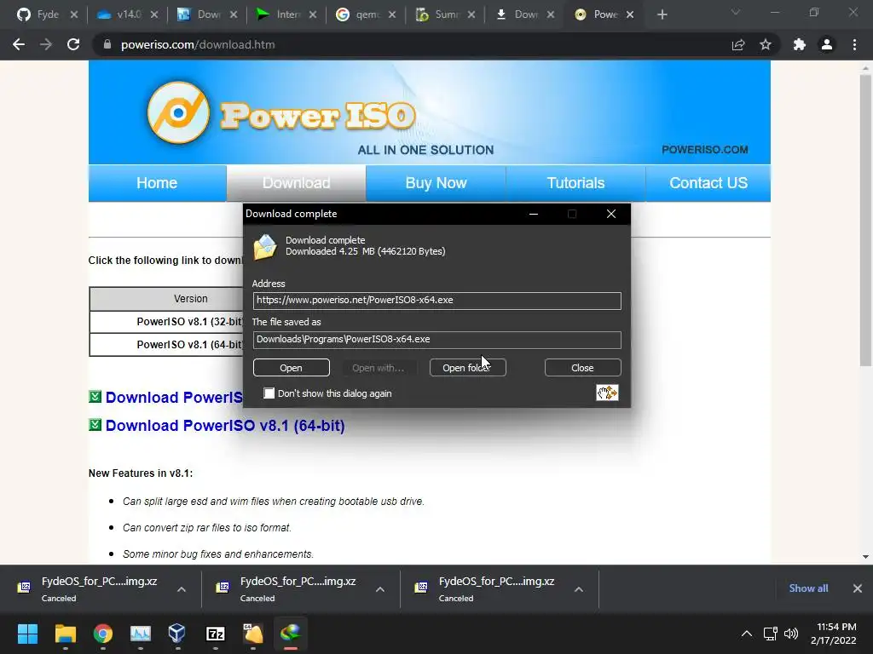Viewport: 873px width, 654px height.
Task: Open File Explorer from the taskbar
Action: (65, 634)
